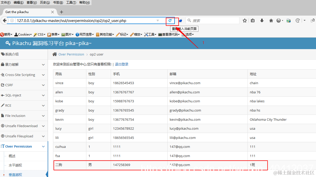
Task: Open the 帮助 menu
Action: pos(84,3)
